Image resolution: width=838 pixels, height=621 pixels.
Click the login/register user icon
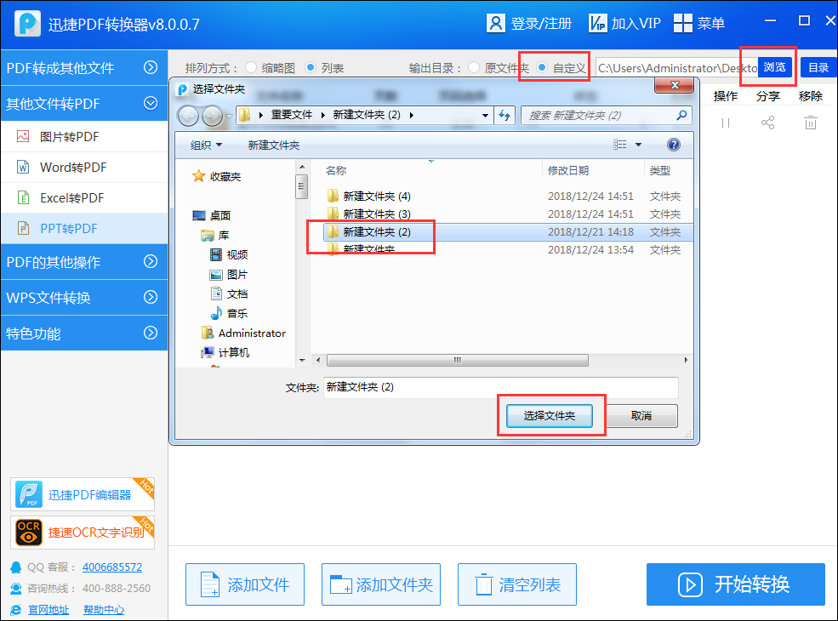[x=495, y=24]
